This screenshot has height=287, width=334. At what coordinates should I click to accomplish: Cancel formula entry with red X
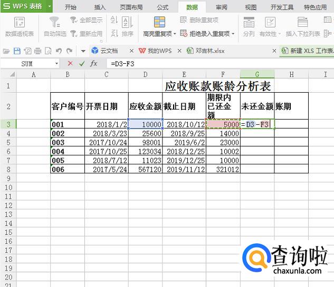(x=70, y=63)
